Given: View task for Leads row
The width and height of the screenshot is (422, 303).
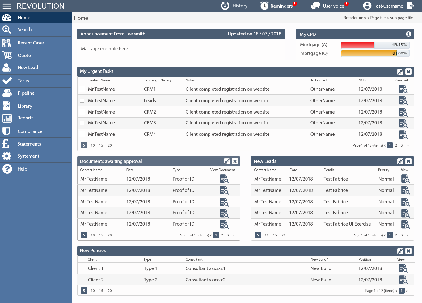Looking at the screenshot, I should click(x=403, y=101).
